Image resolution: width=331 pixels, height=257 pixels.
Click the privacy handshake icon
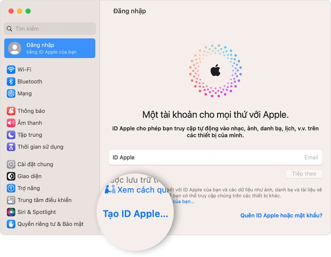point(110,189)
